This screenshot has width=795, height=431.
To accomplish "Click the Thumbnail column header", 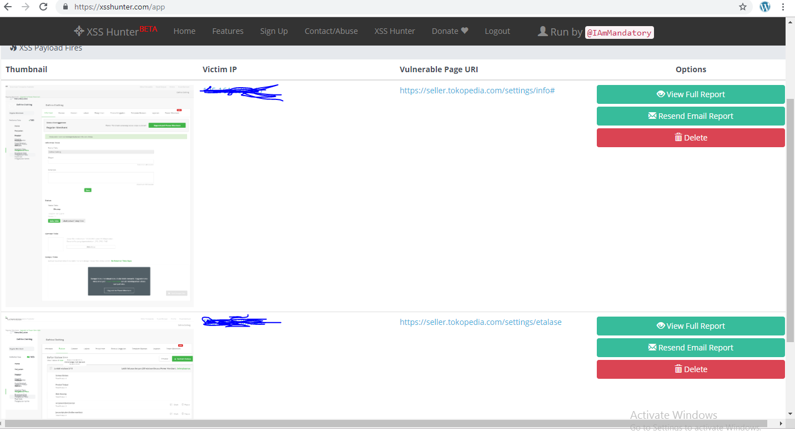I will pyautogui.click(x=26, y=69).
